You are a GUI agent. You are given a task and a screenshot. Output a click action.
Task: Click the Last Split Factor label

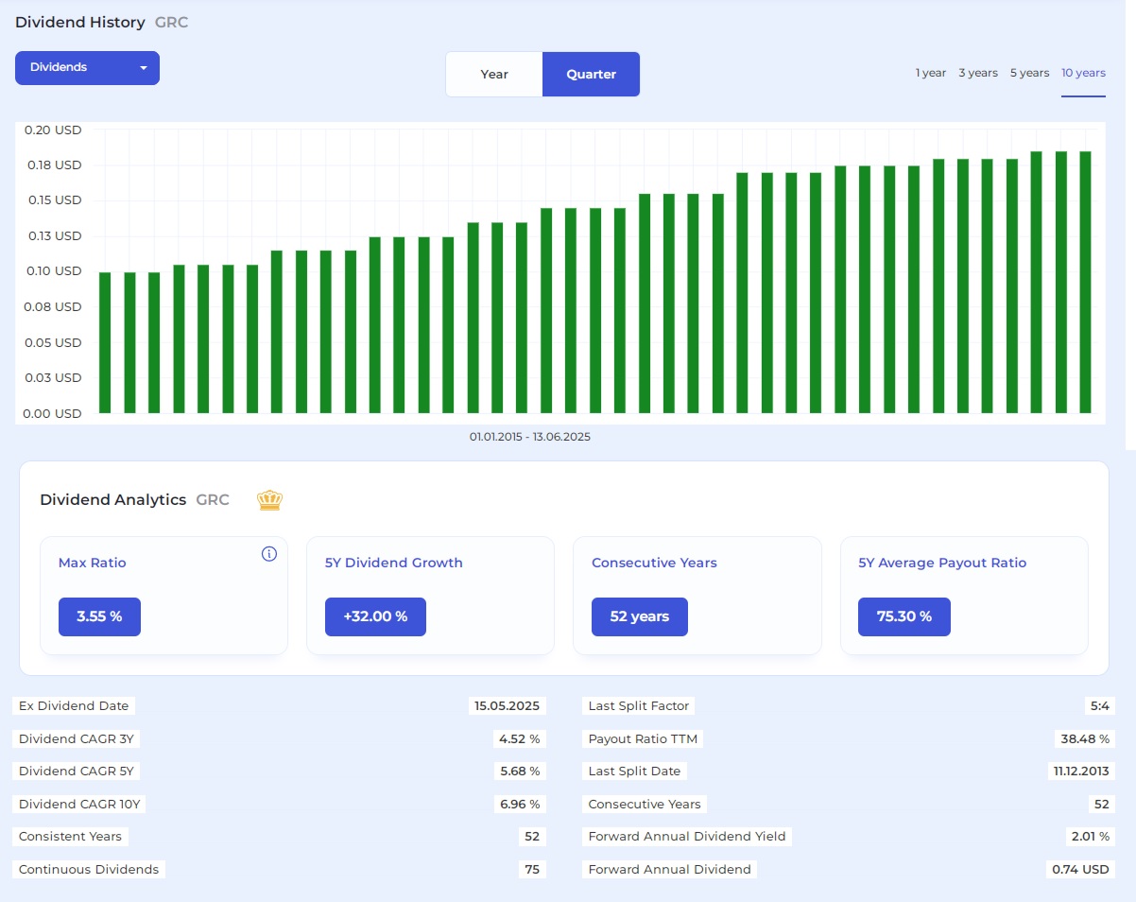click(639, 706)
